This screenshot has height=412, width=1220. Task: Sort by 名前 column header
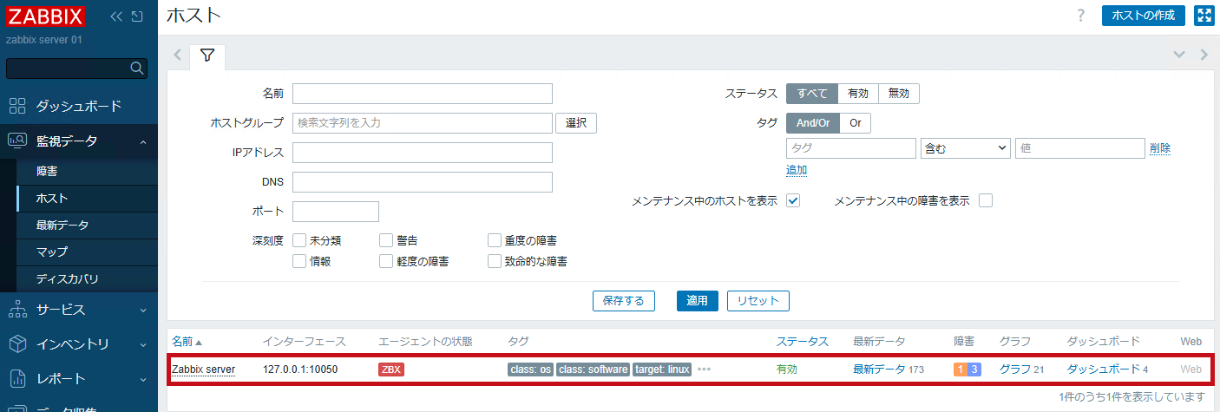coord(187,342)
